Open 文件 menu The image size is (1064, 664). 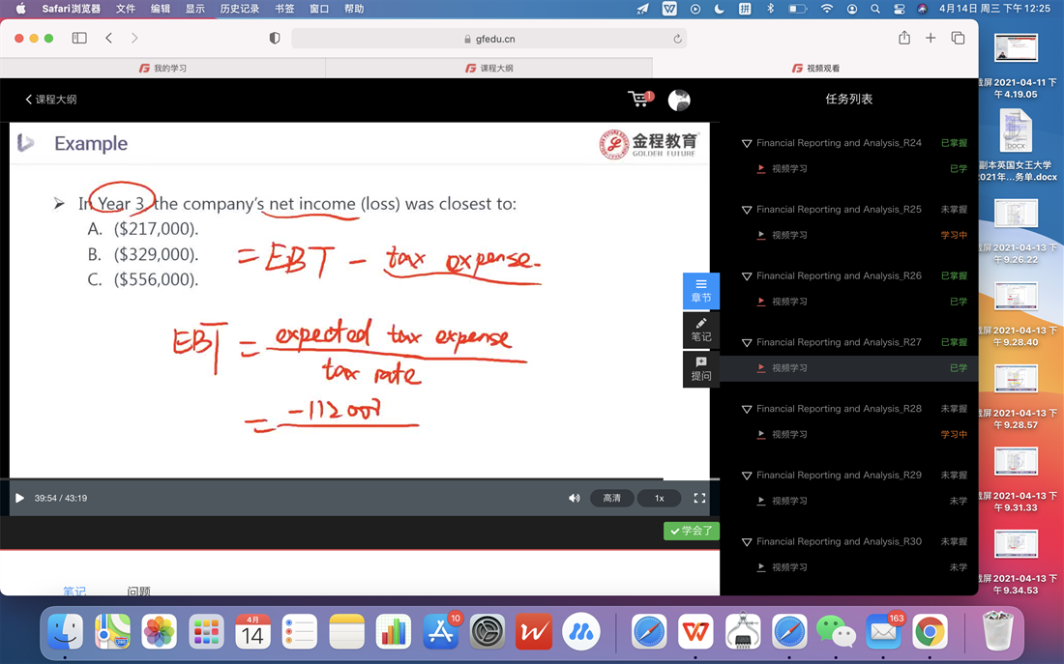click(x=126, y=9)
